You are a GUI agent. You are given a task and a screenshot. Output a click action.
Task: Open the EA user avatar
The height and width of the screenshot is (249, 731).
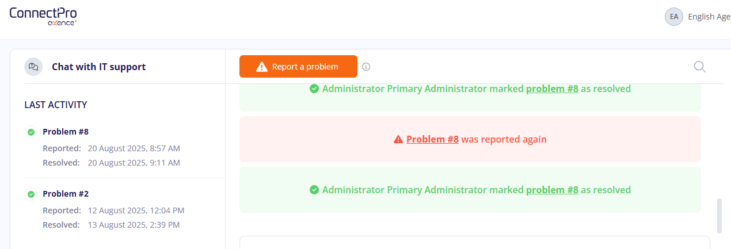[x=673, y=17]
